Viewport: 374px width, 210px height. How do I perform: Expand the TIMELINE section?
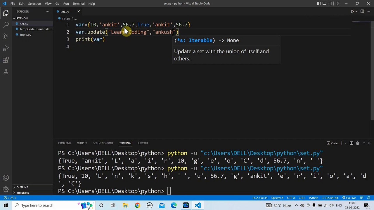[22, 192]
